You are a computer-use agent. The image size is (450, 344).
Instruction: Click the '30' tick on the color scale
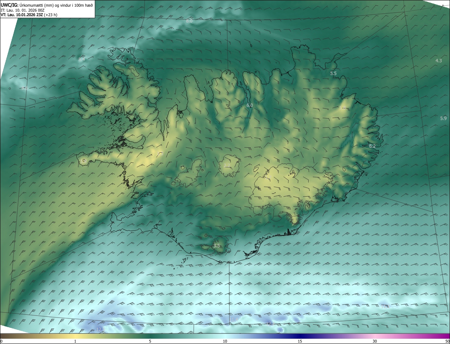tap(375, 341)
